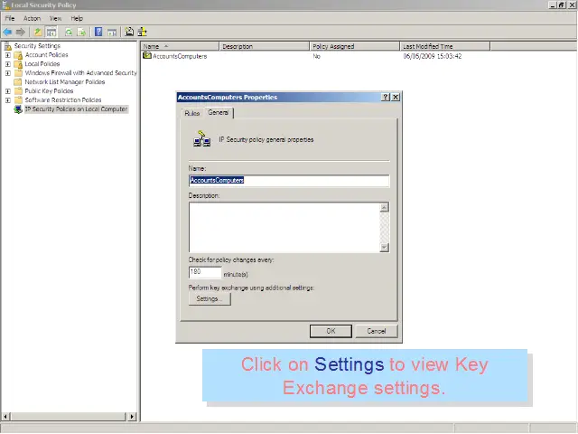
Task: Switch to the Rules tab
Action: (x=191, y=113)
